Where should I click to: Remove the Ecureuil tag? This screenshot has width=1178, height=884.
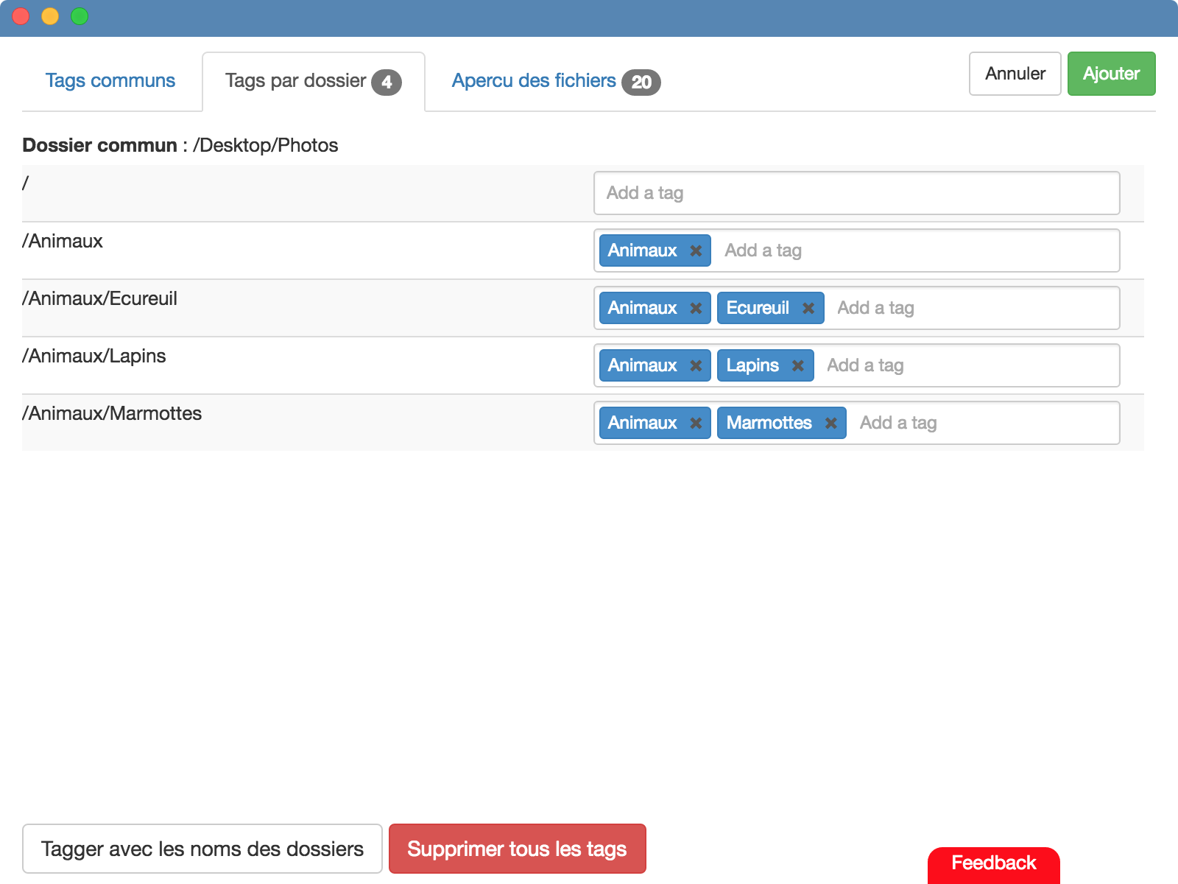click(x=808, y=308)
